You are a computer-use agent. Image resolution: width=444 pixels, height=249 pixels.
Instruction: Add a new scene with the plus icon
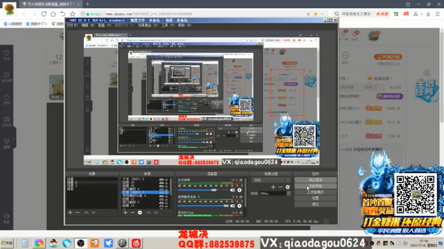point(70,212)
